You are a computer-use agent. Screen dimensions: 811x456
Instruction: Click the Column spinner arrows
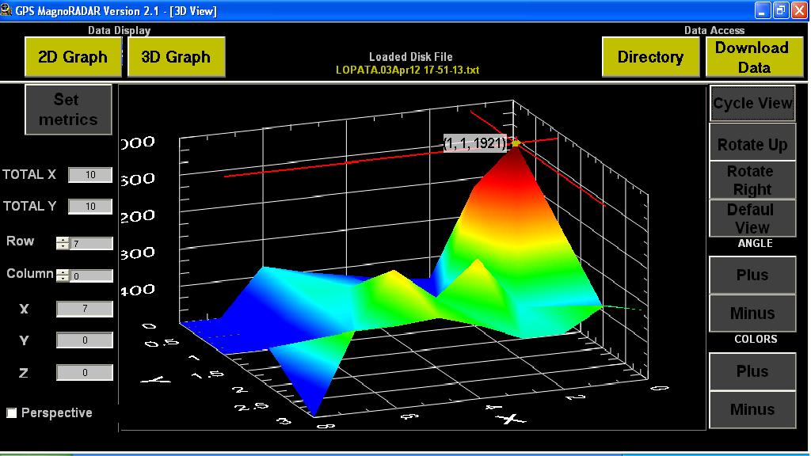[x=63, y=275]
